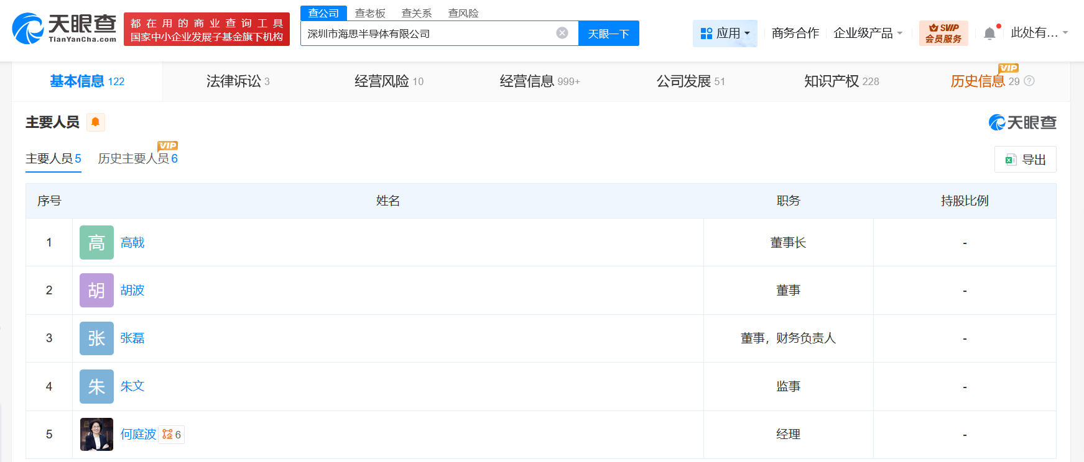Expand the 企业级产品 dropdown
This screenshot has height=462, width=1084.
tap(868, 34)
